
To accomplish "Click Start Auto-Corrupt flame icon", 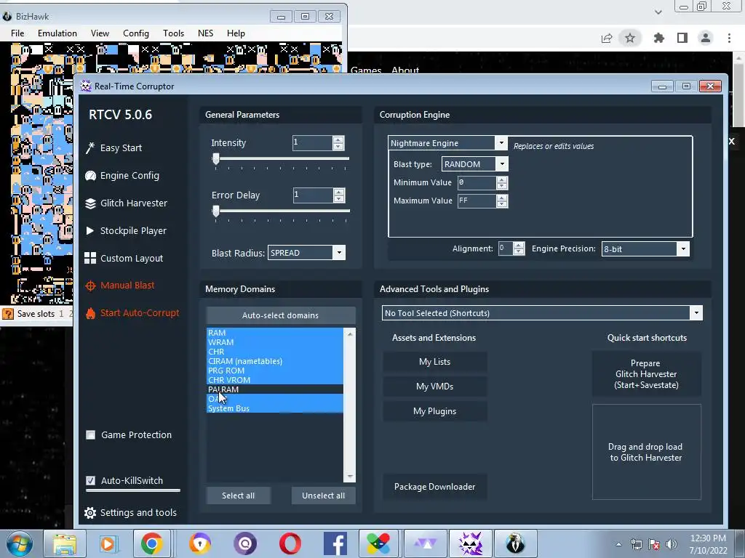I will coord(90,313).
